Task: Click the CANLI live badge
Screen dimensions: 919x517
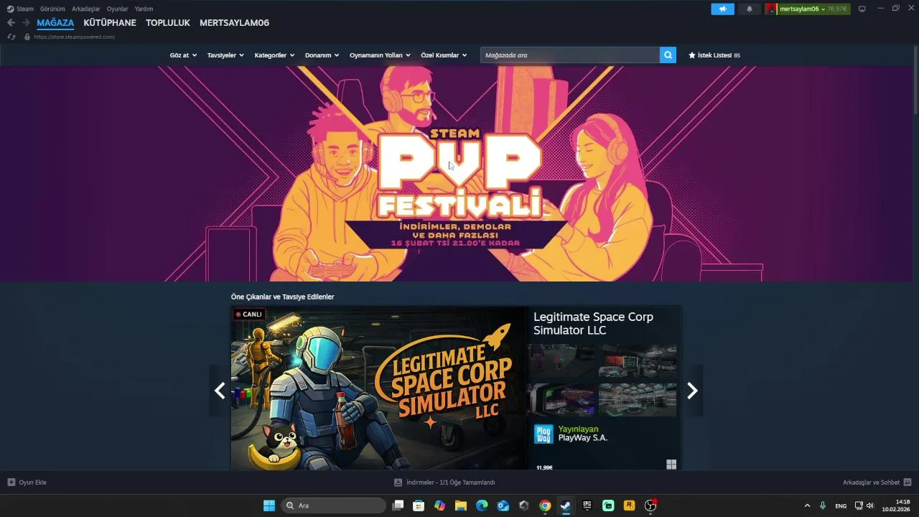Action: point(249,314)
